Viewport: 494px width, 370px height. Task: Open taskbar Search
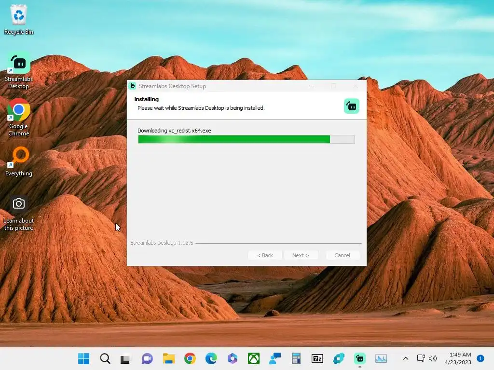[105, 358]
